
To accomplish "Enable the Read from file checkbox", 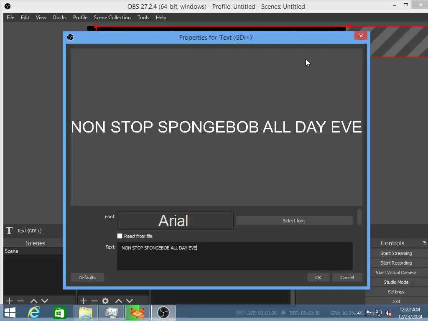I will pyautogui.click(x=120, y=236).
